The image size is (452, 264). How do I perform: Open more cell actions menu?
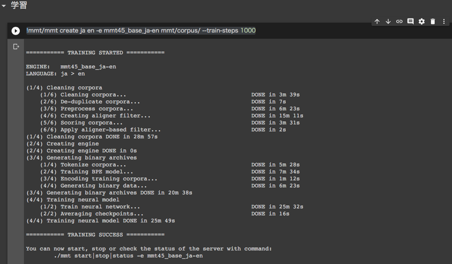click(x=444, y=21)
